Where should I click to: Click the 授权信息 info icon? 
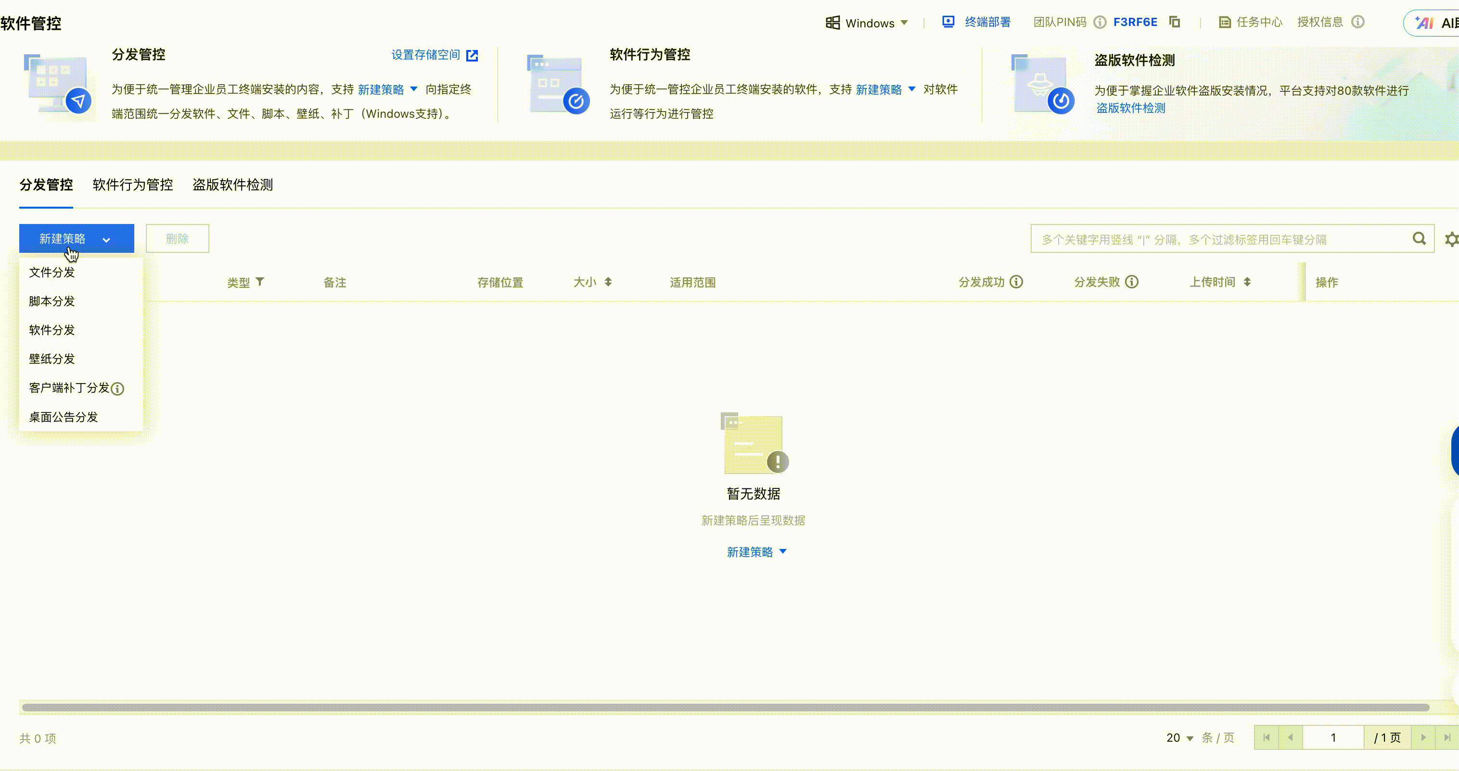(1357, 22)
